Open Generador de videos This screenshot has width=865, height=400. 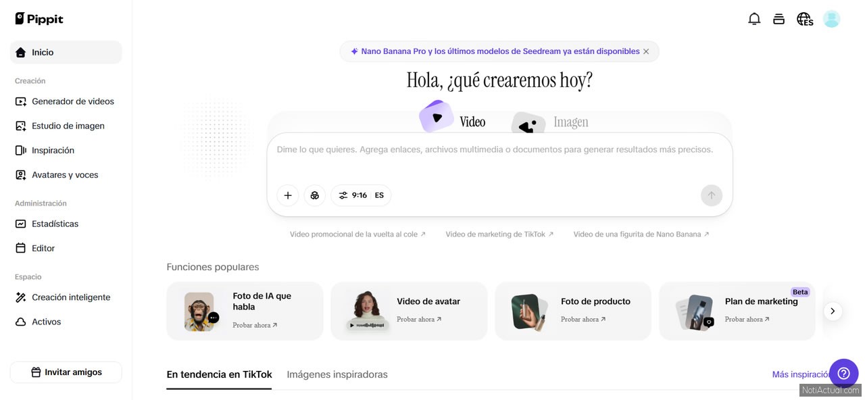coord(66,101)
